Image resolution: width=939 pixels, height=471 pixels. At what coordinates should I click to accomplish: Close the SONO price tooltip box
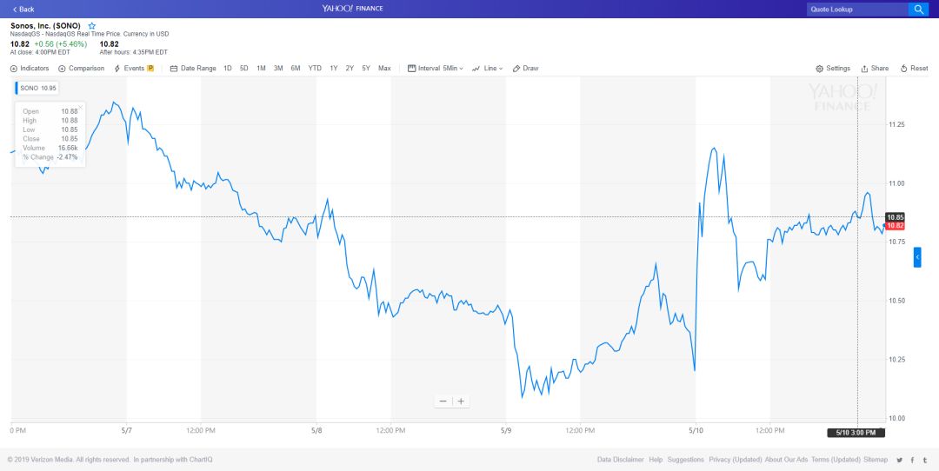(81, 108)
